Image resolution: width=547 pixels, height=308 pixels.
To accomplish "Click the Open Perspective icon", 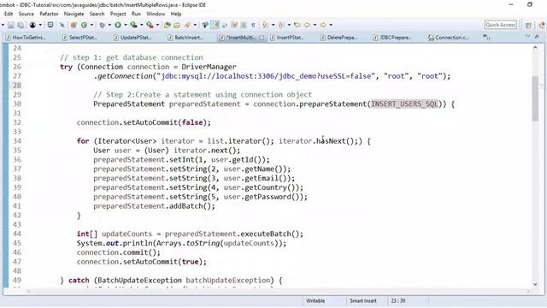I will (528, 25).
